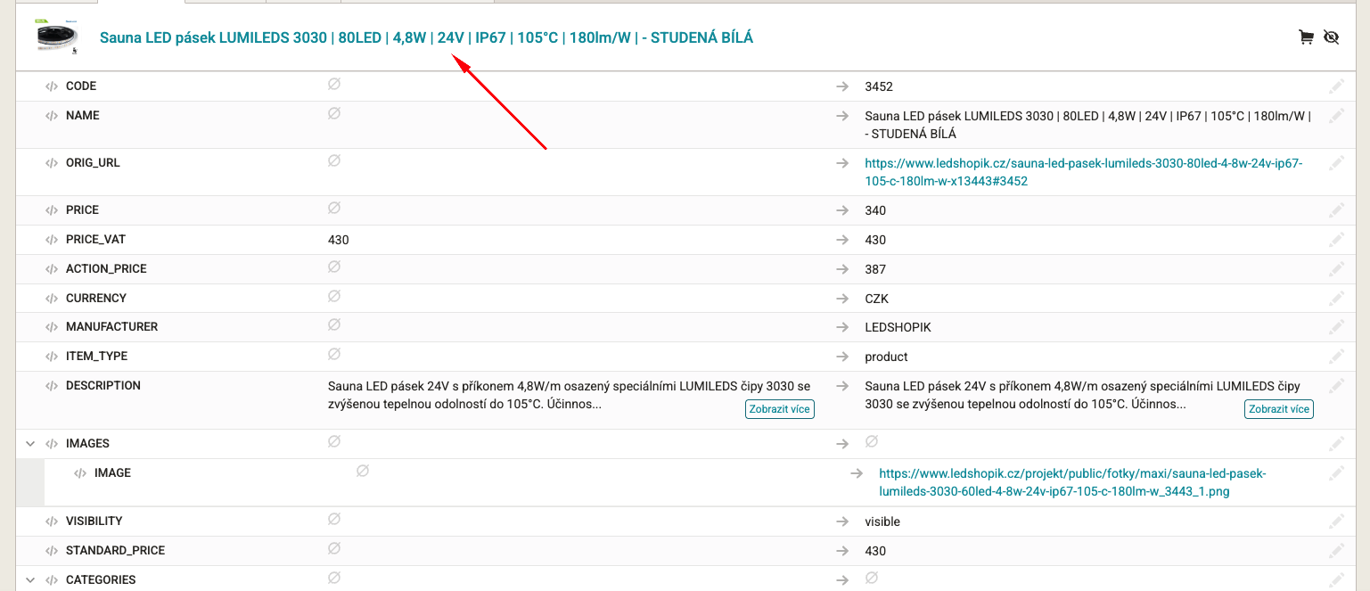1370x591 pixels.
Task: Click Zobrazit více in the source description column
Action: (780, 409)
